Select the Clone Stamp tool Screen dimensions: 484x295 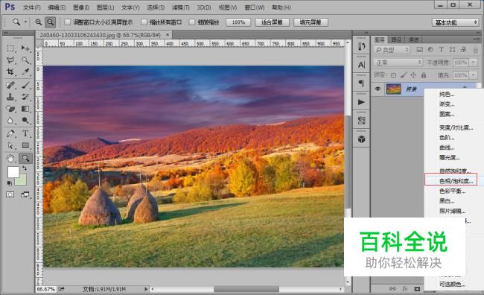(10, 97)
